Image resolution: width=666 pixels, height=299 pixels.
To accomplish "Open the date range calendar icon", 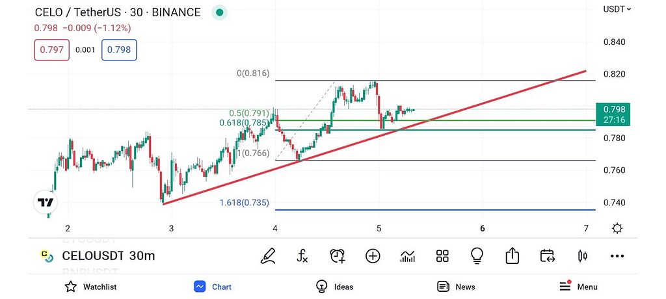I will click(548, 256).
